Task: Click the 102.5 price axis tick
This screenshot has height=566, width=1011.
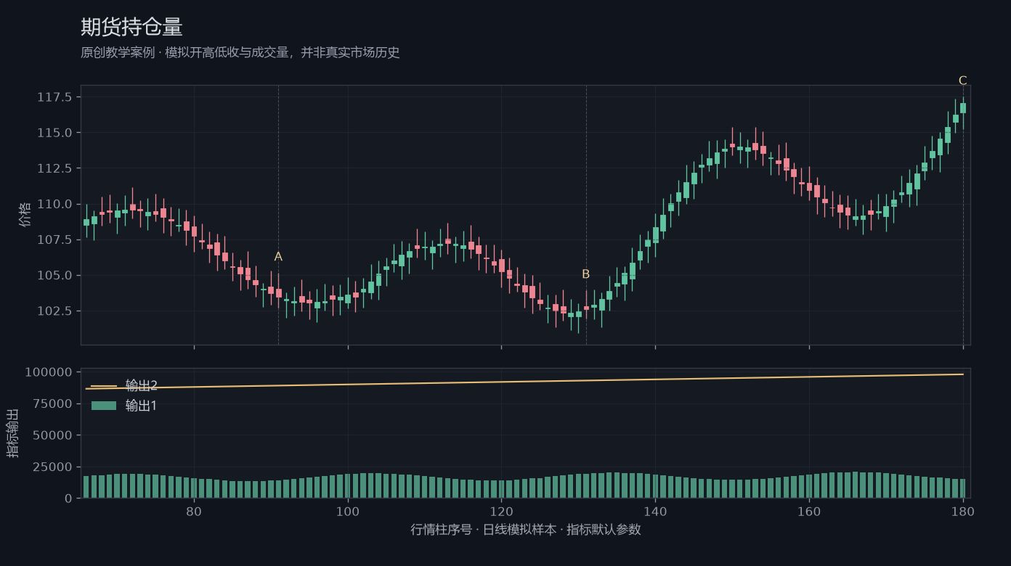Action: 54,311
